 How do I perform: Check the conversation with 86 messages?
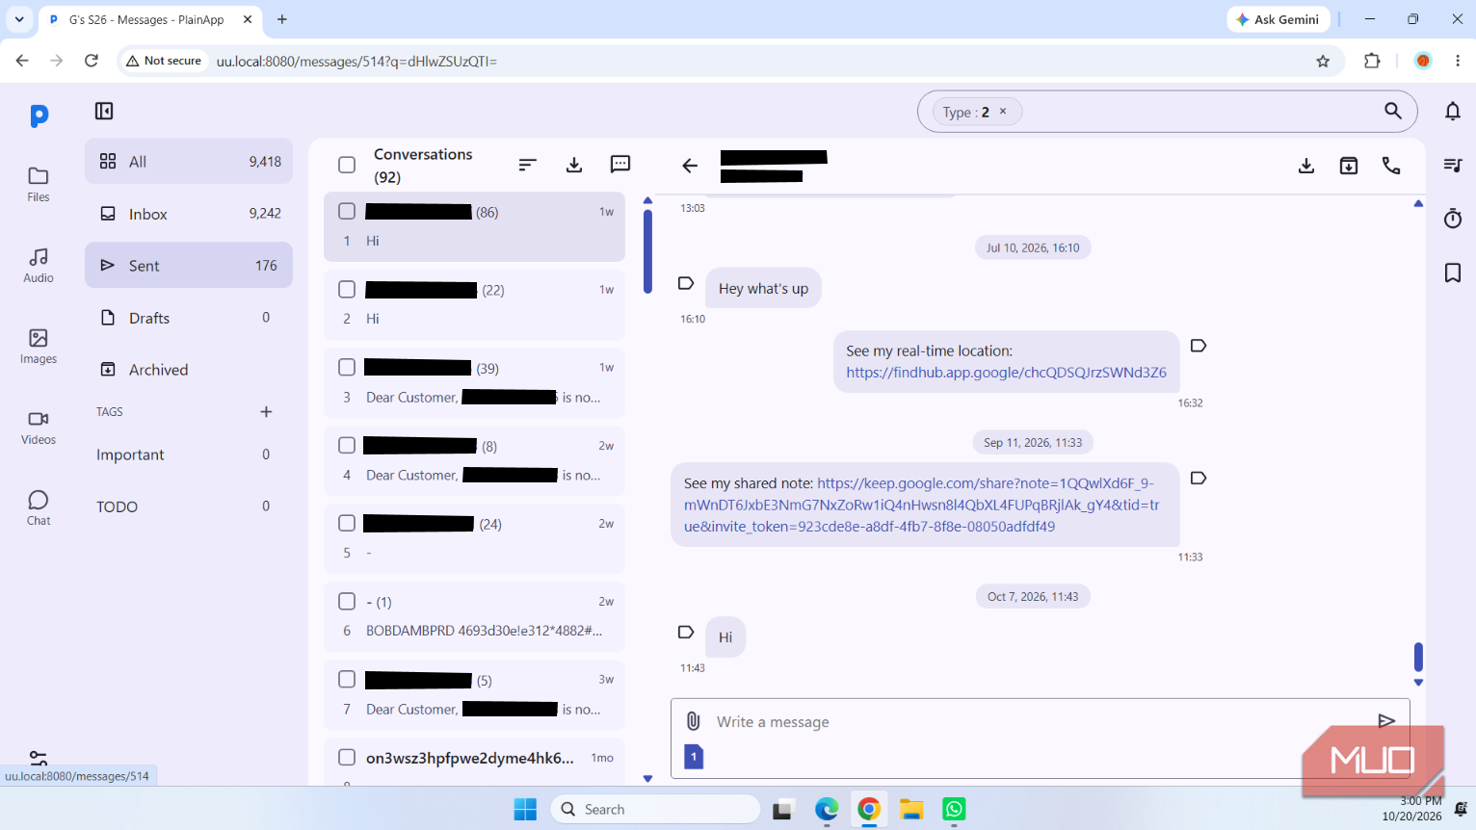tap(347, 211)
